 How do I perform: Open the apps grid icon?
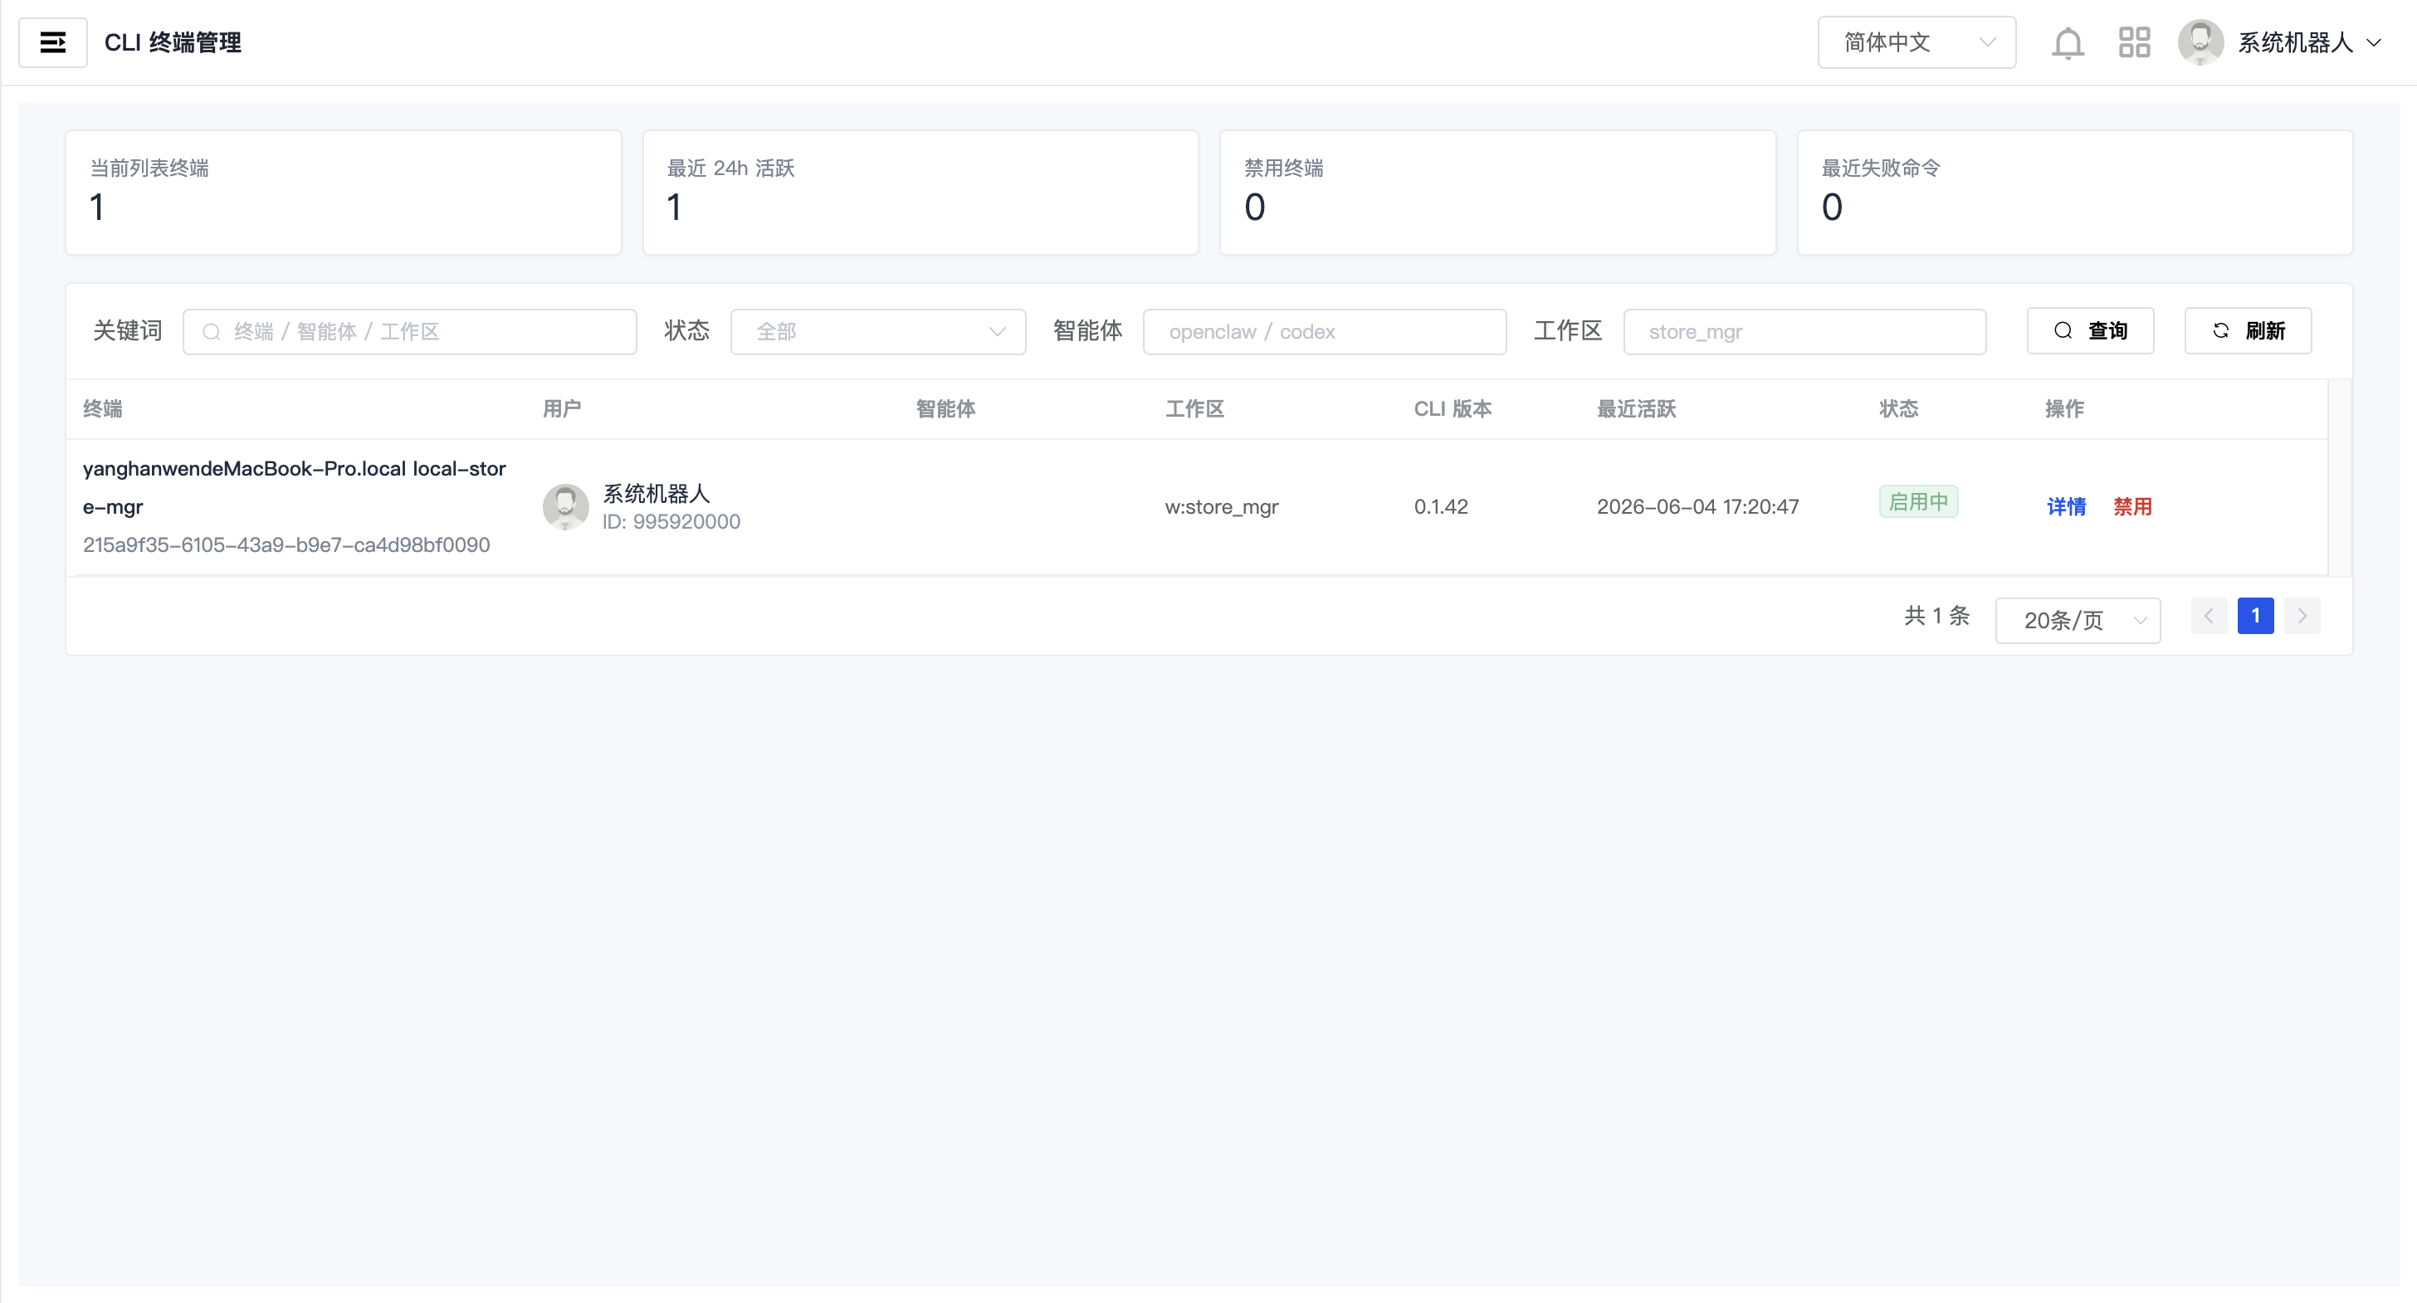[2134, 42]
